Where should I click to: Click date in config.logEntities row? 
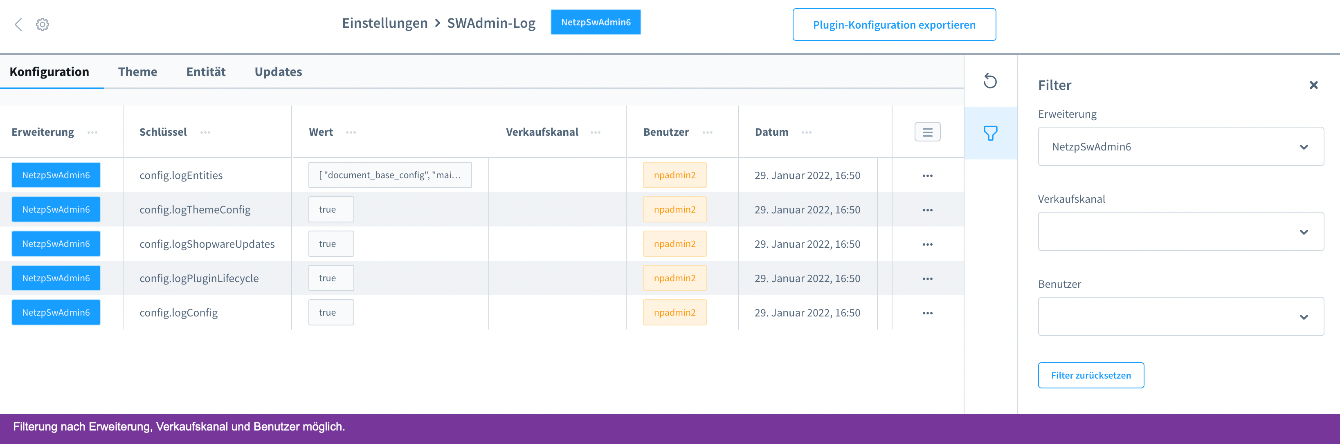(807, 176)
